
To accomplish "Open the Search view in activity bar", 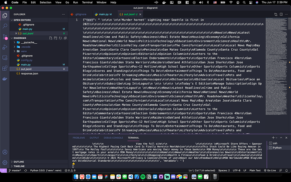I will [x=5, y=26].
